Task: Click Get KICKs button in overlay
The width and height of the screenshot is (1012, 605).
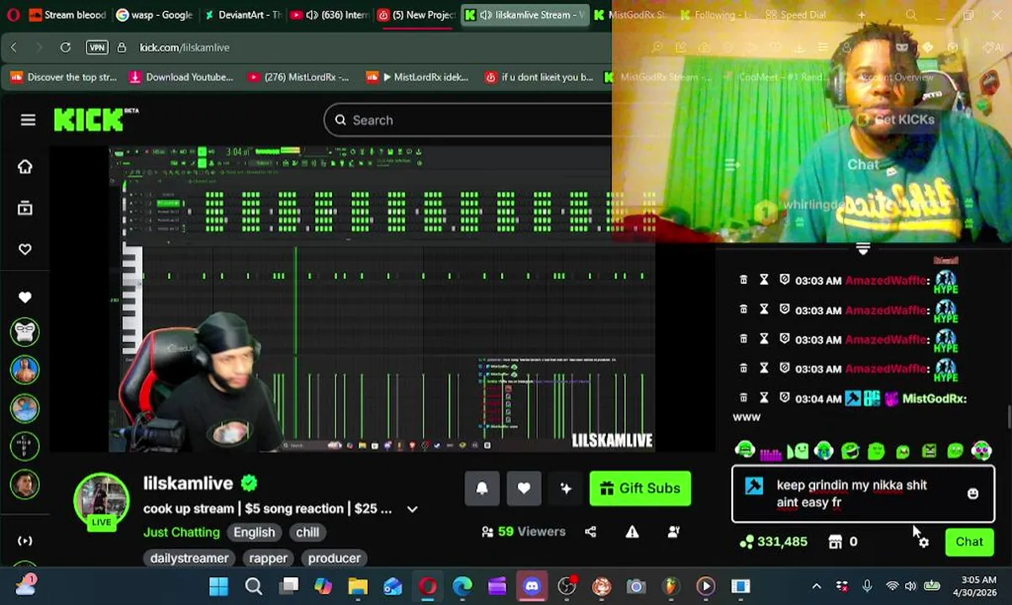Action: coord(896,119)
